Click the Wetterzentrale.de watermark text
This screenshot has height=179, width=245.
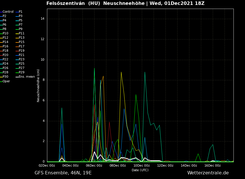(x=208, y=173)
